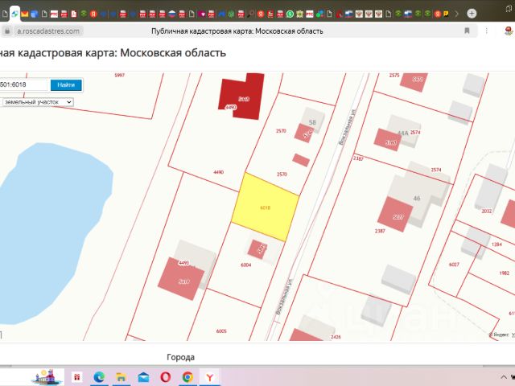The image size is (515, 386).
Task: Select the red building labeled 5027
Action: tap(397, 216)
